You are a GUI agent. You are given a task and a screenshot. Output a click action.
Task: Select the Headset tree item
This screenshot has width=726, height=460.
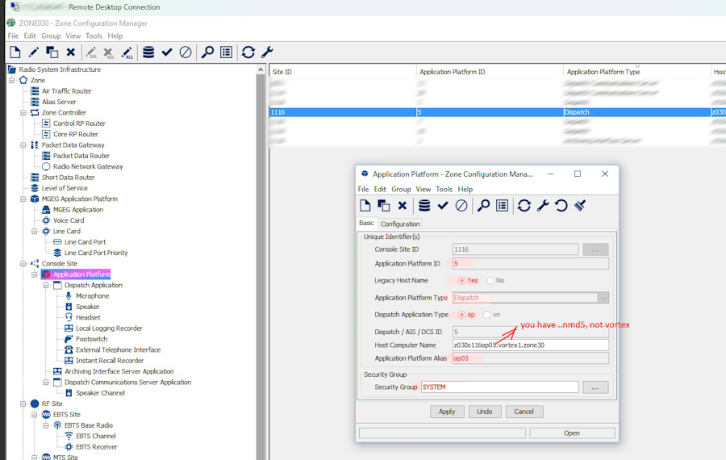[x=88, y=317]
